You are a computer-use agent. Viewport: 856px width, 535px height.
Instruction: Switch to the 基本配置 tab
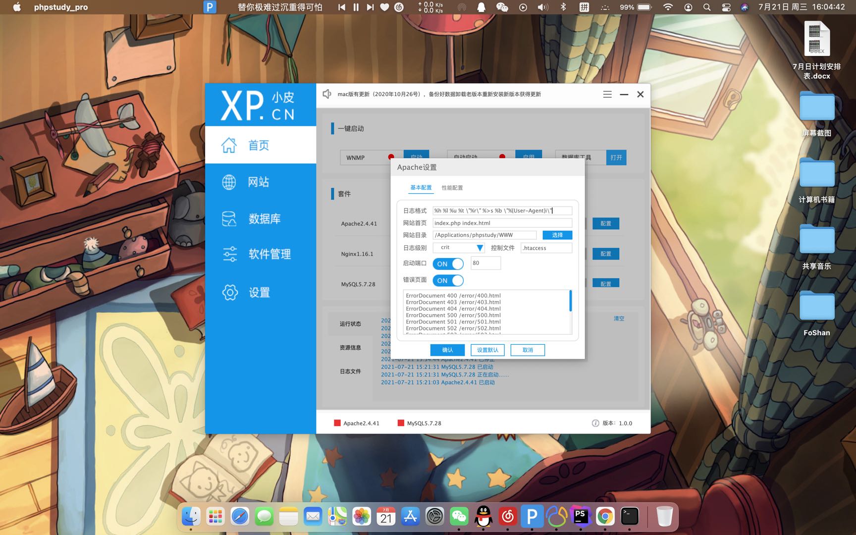[x=421, y=188]
